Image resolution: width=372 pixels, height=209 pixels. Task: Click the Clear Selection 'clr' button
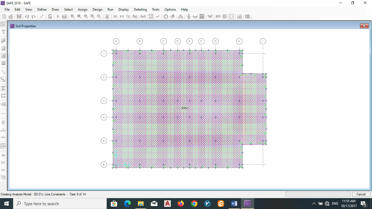click(3, 170)
